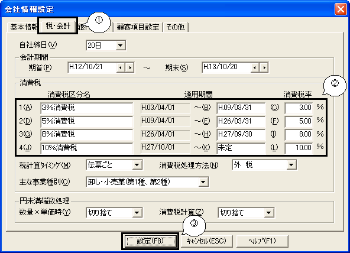
Task: Click the start date H.27/10/01
Action: tap(165, 148)
